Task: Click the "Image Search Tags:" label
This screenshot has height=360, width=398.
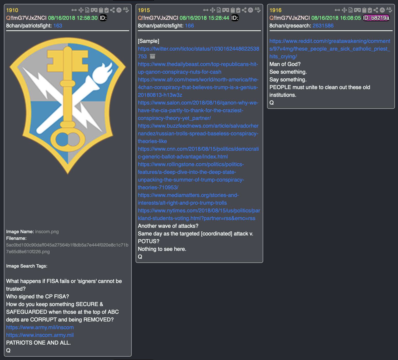Action: (27, 266)
